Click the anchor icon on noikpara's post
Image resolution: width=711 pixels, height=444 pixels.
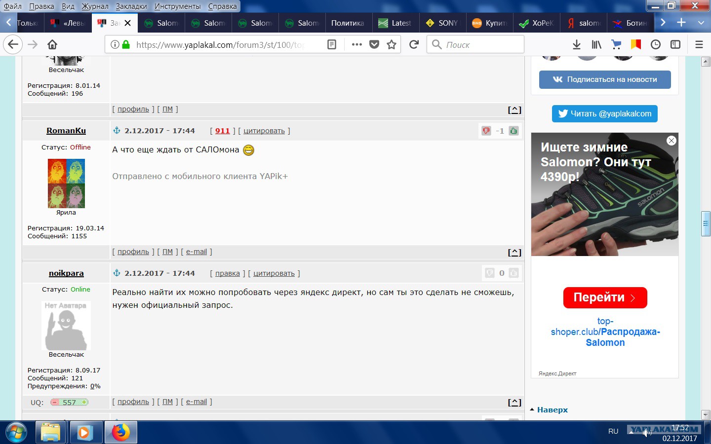pyautogui.click(x=117, y=273)
